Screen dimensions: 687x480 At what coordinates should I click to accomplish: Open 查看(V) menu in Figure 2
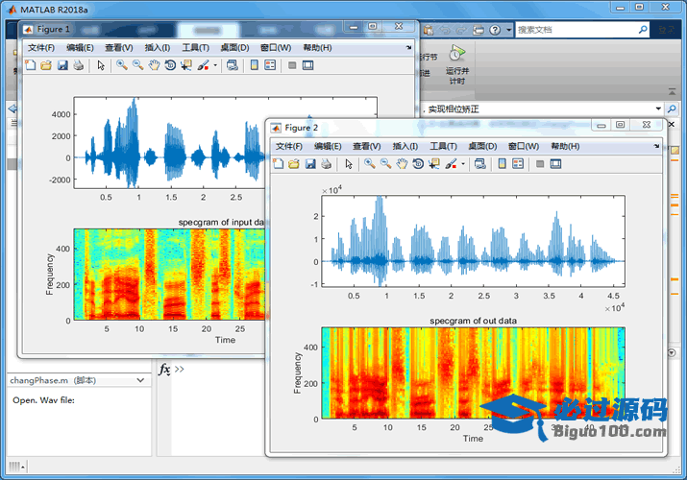[x=367, y=146]
